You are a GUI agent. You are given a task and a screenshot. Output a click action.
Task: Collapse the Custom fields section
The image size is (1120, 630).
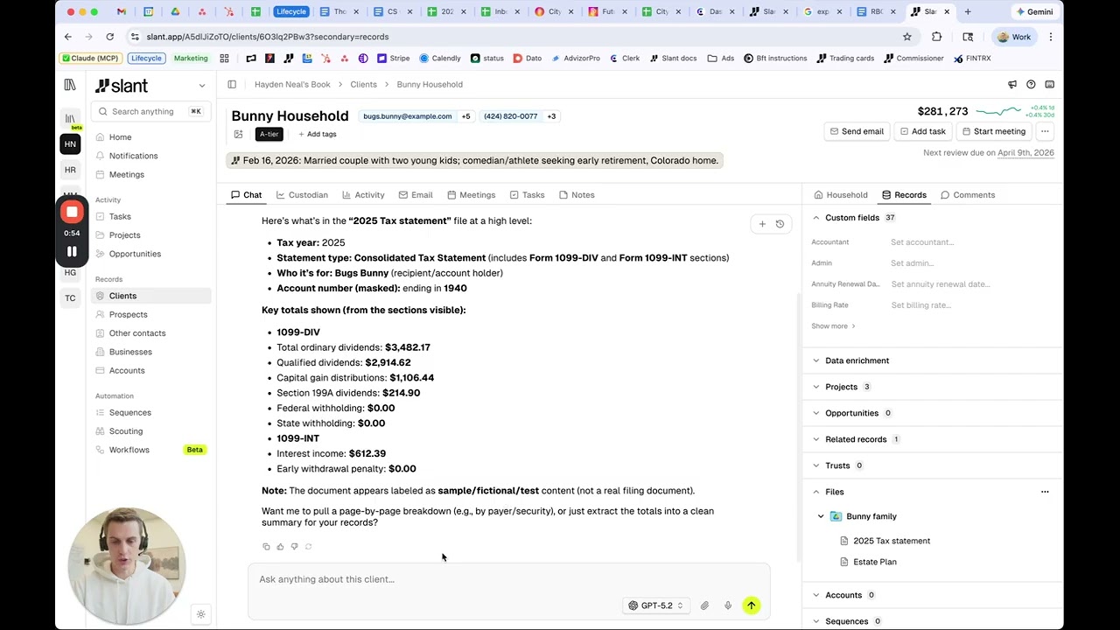pos(816,218)
